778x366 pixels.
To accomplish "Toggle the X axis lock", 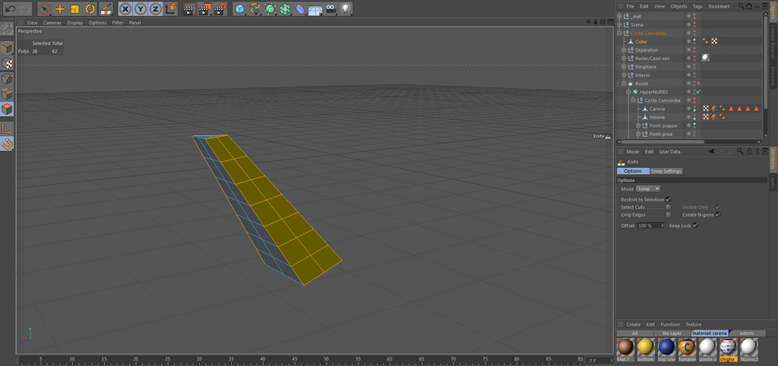I will pos(126,8).
